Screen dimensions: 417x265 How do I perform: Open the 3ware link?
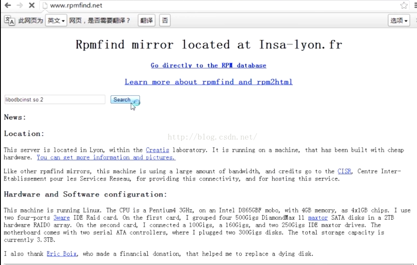coord(61,218)
